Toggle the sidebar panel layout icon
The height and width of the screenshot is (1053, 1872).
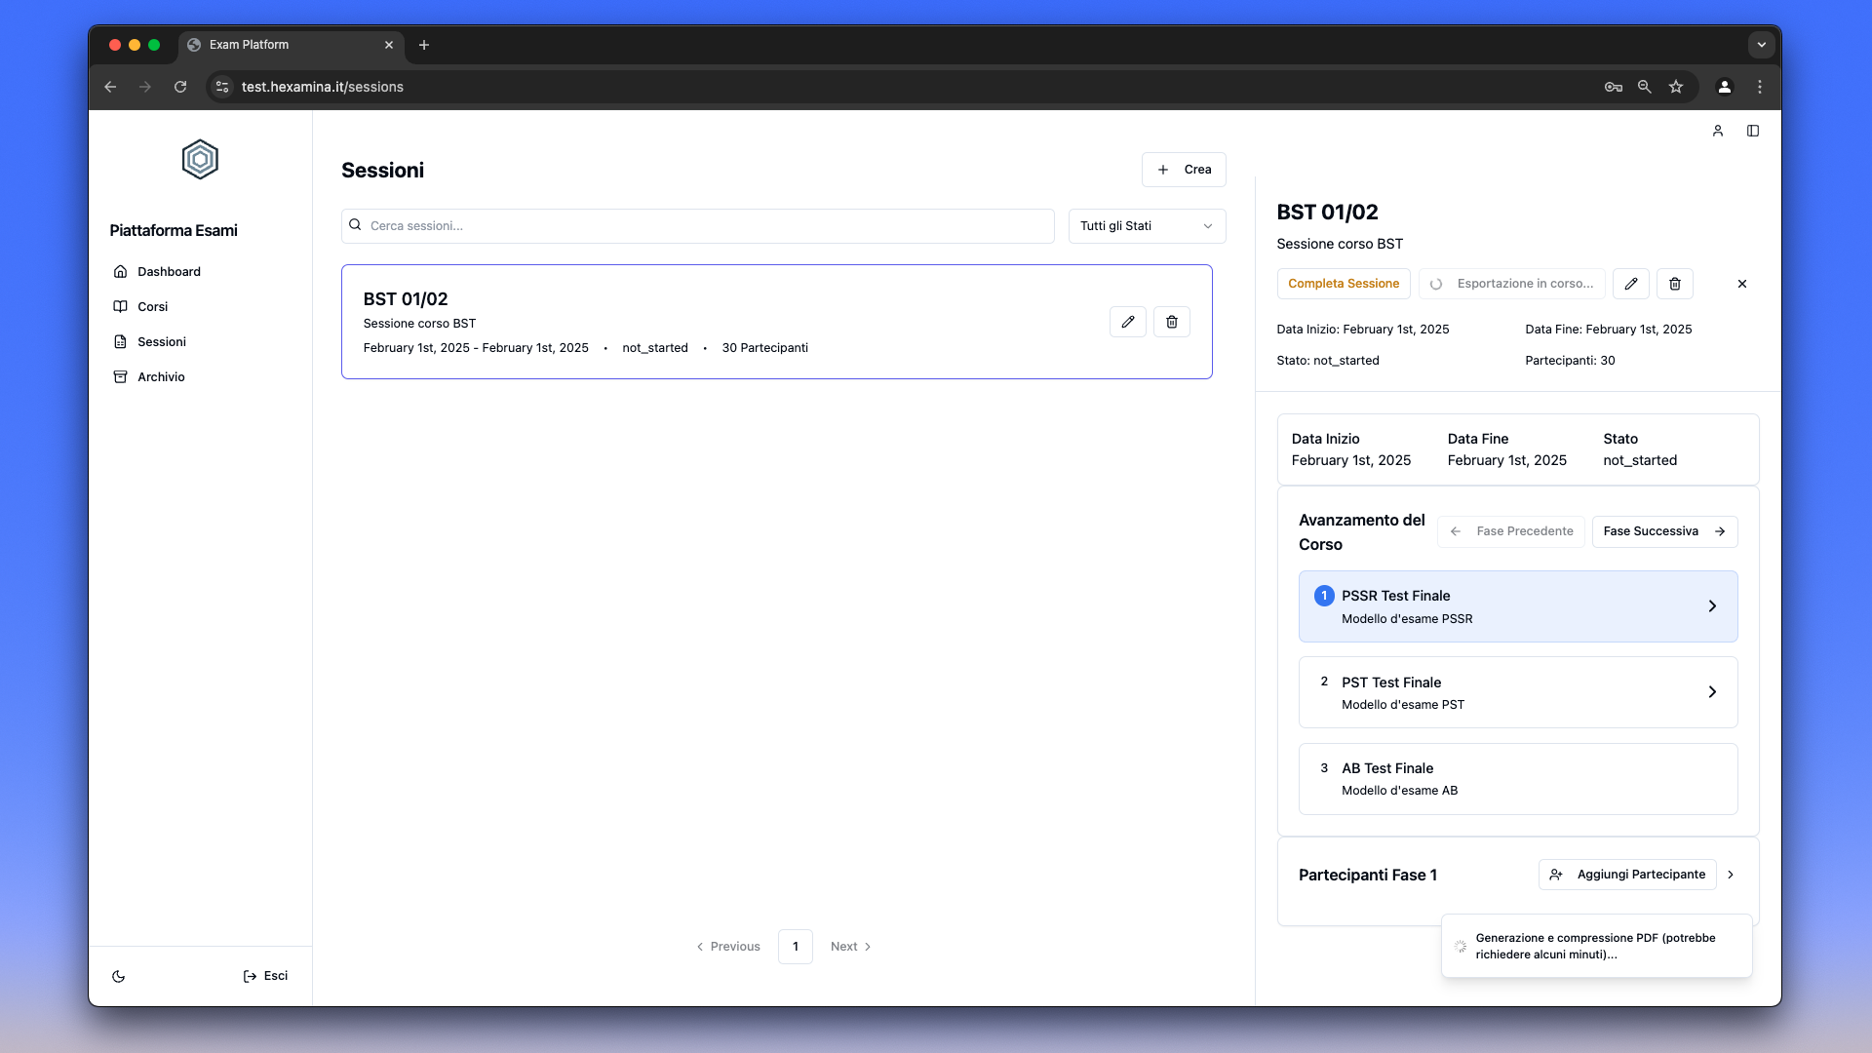(x=1753, y=131)
